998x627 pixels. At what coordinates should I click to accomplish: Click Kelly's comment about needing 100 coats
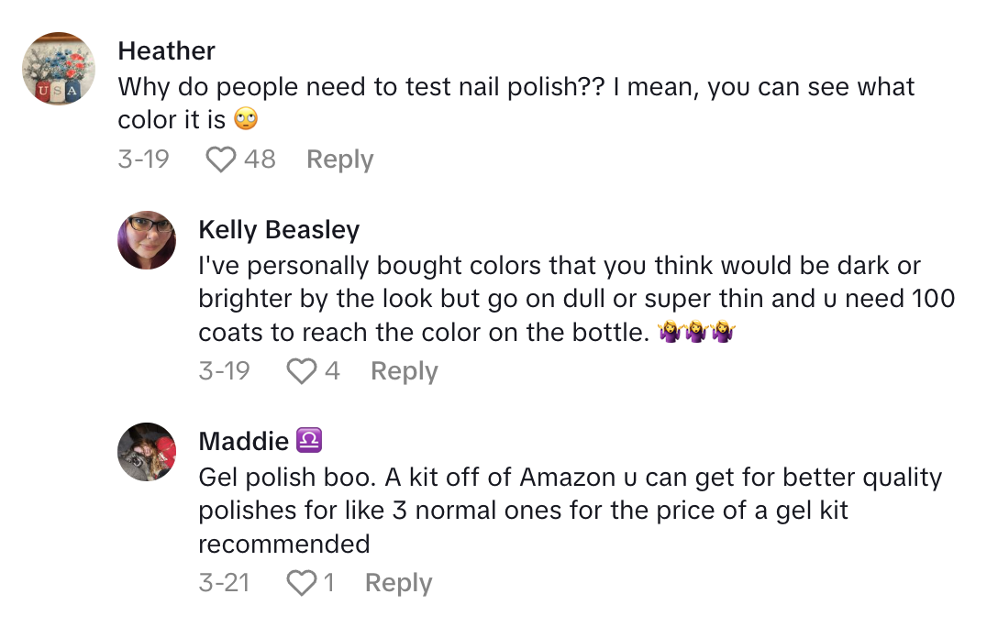(x=576, y=299)
